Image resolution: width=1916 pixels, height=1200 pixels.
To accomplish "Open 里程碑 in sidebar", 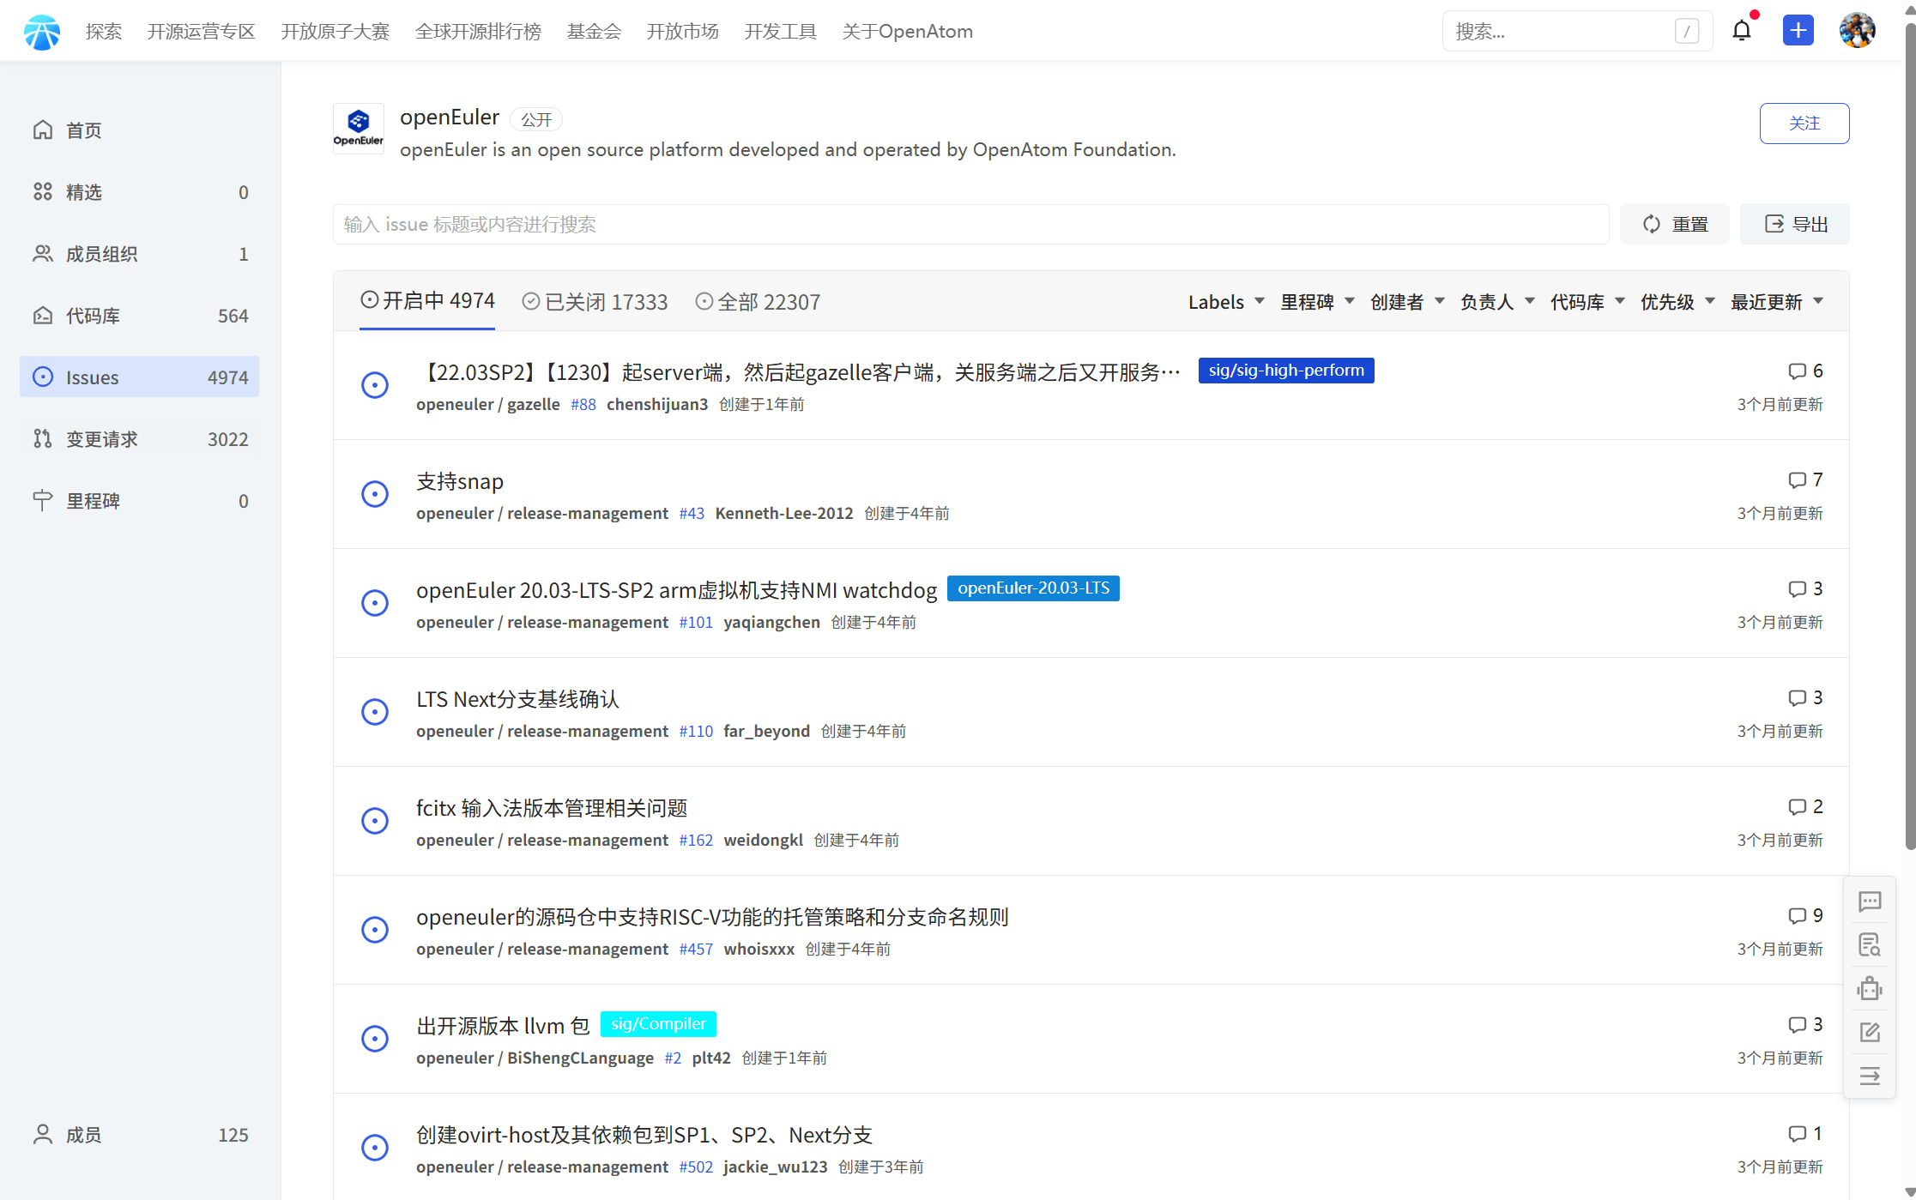I will [x=139, y=501].
